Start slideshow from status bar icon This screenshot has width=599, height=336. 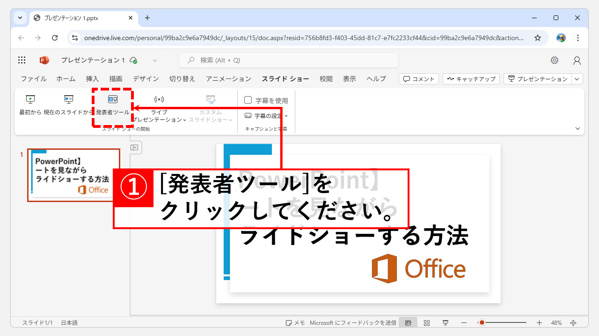pos(446,323)
